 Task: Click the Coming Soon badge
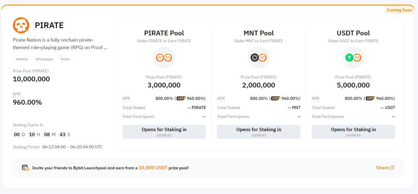pos(399,10)
